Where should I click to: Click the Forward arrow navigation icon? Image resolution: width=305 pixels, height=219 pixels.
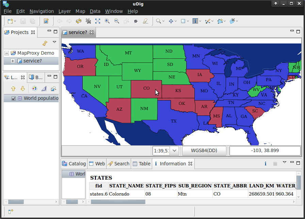(x=69, y=21)
